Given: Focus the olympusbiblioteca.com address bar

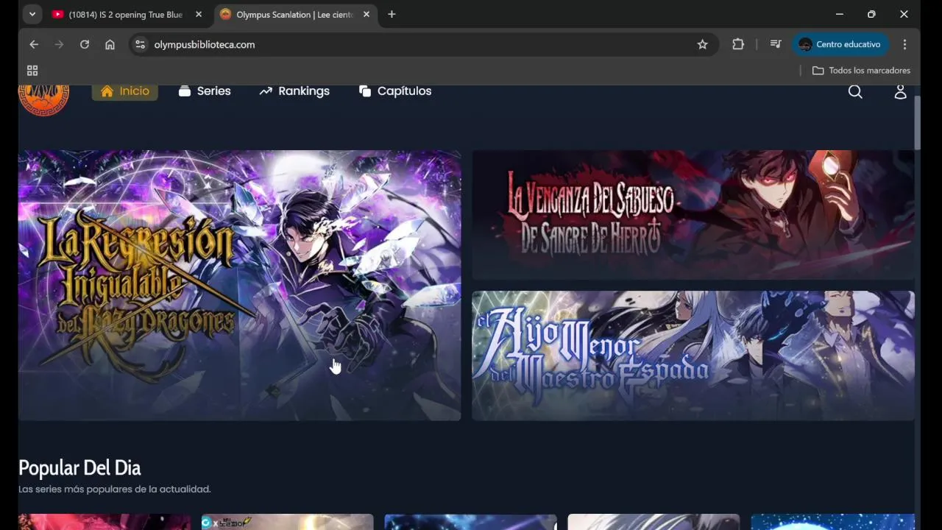Looking at the screenshot, I should click(423, 44).
